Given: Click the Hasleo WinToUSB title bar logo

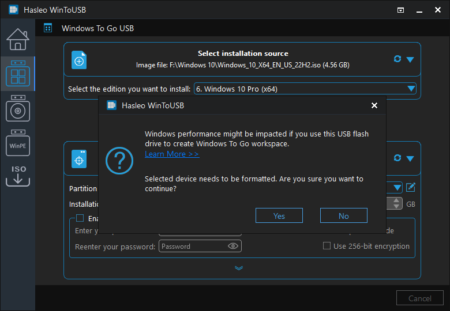Looking at the screenshot, I should 13,9.
